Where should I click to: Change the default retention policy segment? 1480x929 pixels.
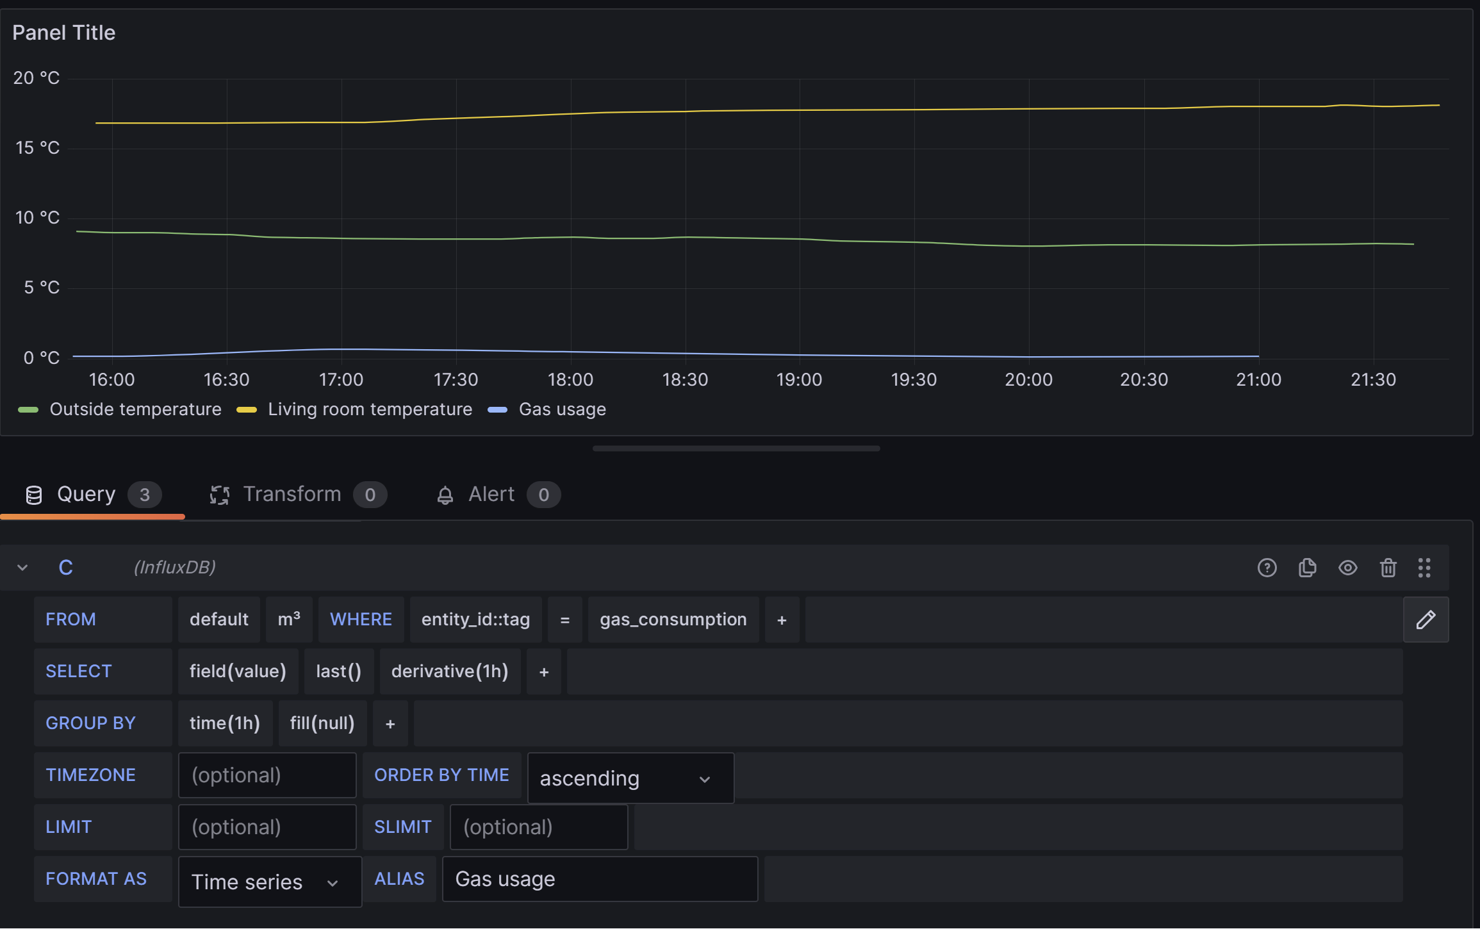coord(219,620)
